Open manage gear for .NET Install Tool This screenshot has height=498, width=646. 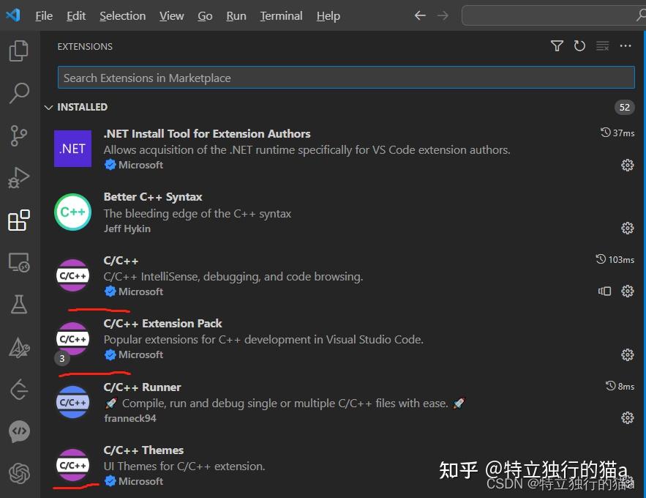click(x=627, y=166)
